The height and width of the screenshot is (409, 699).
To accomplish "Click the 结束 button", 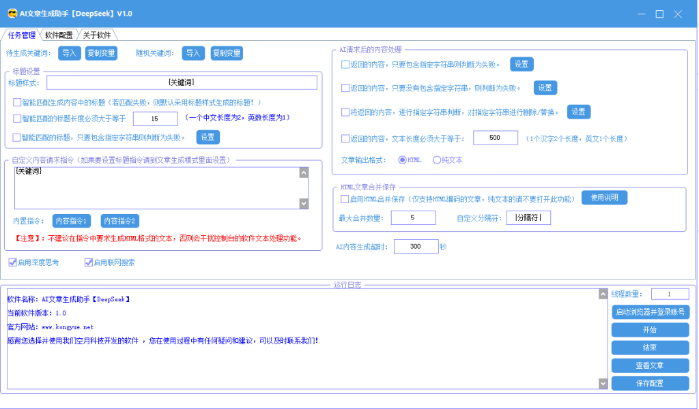I will (x=651, y=348).
